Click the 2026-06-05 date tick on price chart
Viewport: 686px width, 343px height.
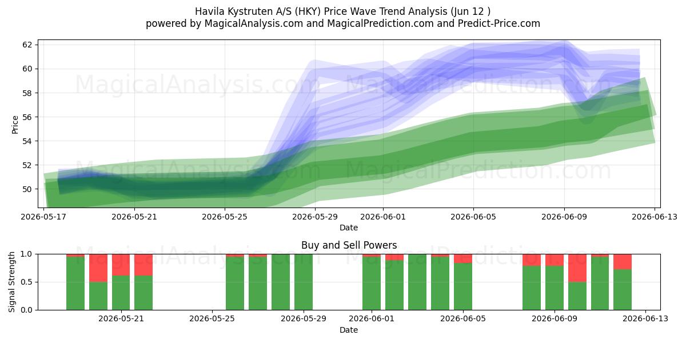pos(474,217)
